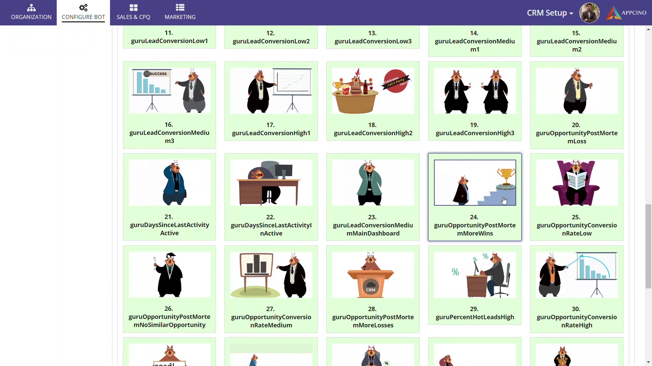Pick guruOpportunityConversionRateLow armchair image

577,183
